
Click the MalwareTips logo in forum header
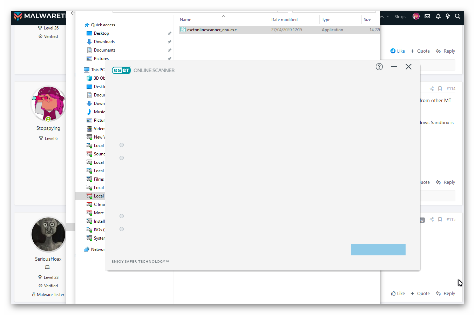(x=40, y=16)
